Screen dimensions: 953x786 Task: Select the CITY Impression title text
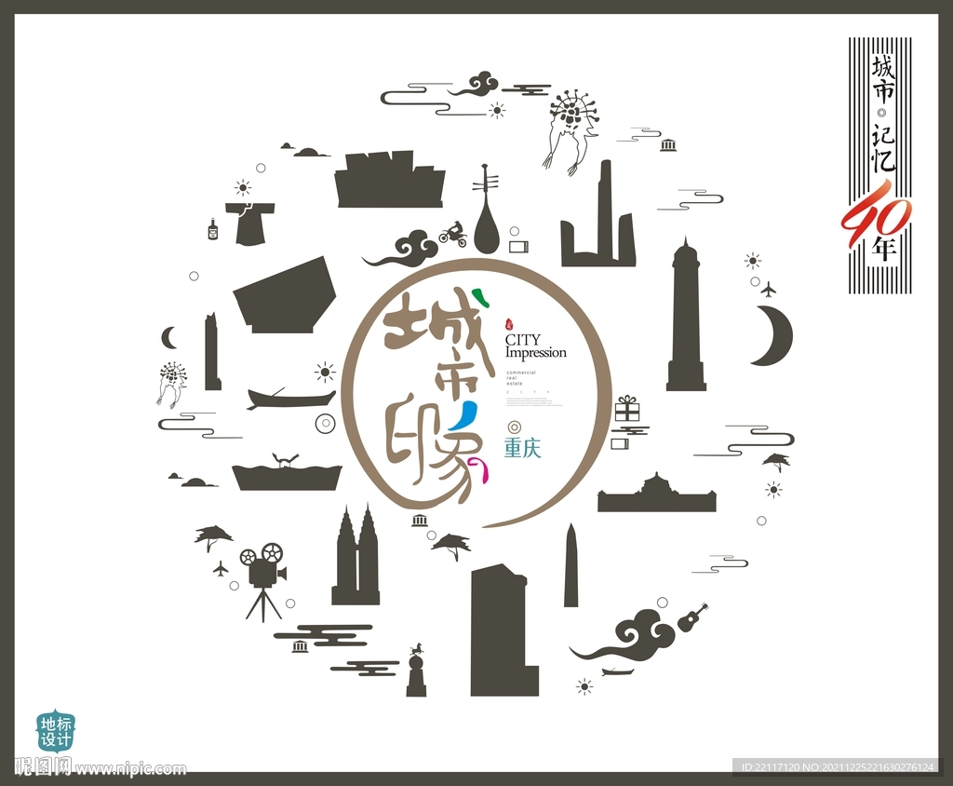535,347
